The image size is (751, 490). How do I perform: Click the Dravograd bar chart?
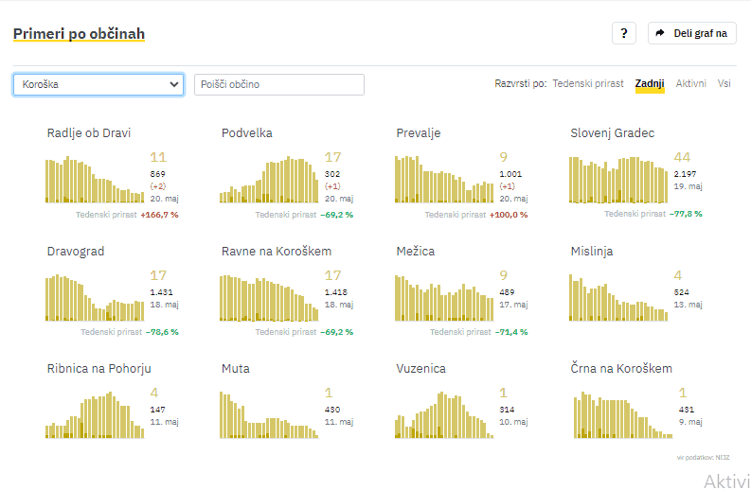click(95, 298)
